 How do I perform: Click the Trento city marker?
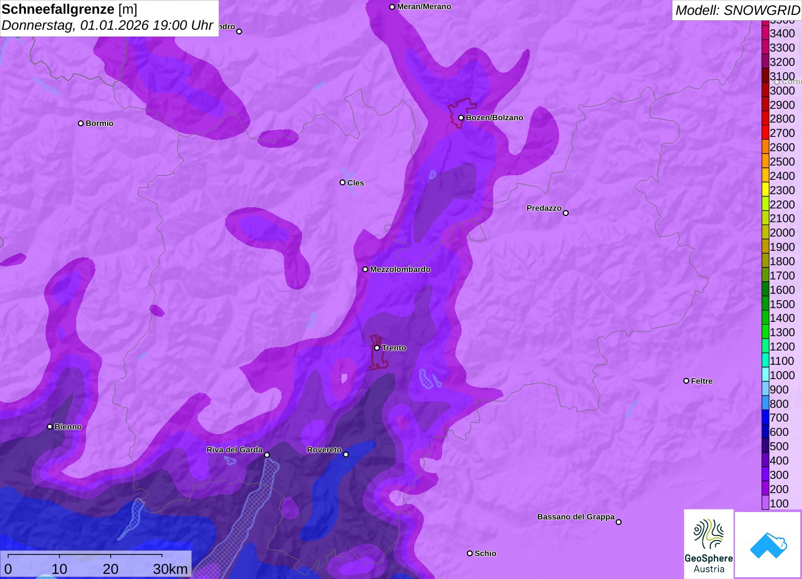(x=377, y=348)
